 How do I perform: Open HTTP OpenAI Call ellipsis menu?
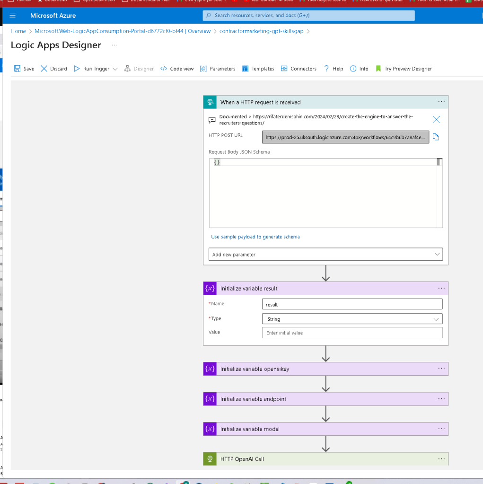click(441, 459)
